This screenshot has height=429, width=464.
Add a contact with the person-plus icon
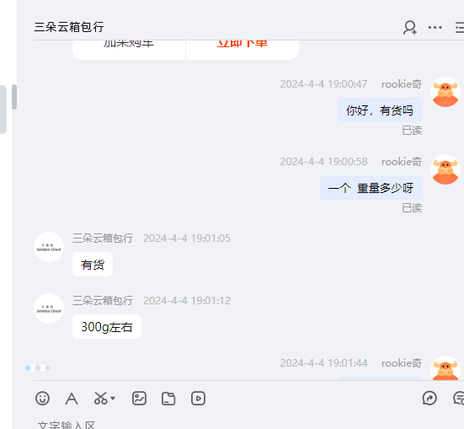410,28
